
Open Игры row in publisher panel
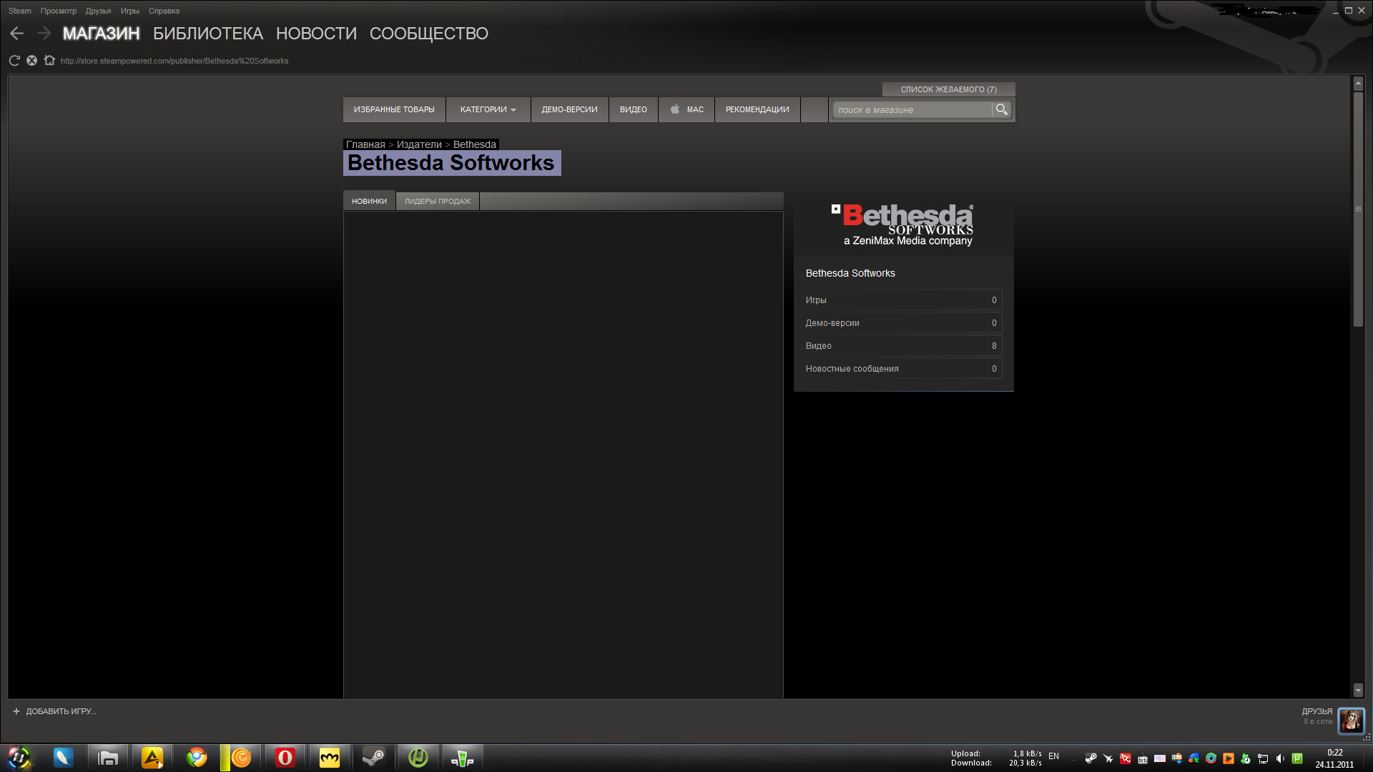click(903, 300)
